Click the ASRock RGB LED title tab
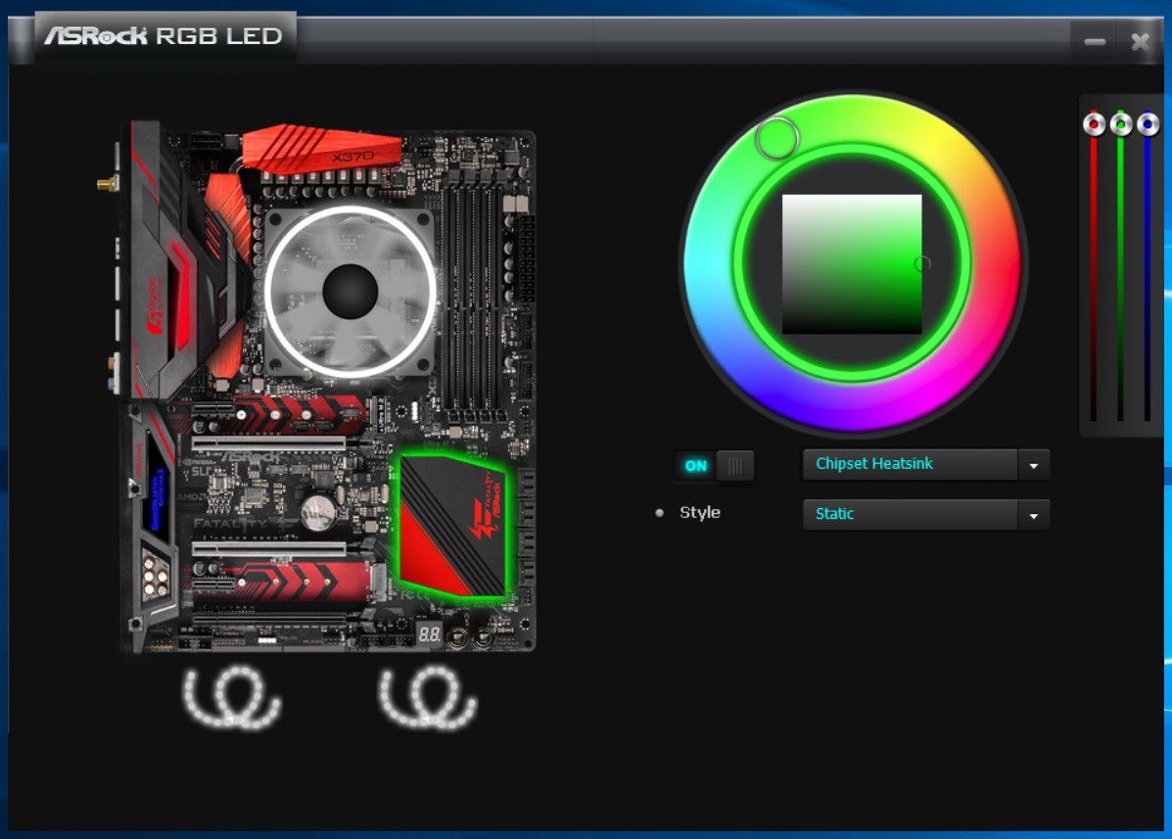 pyautogui.click(x=164, y=36)
